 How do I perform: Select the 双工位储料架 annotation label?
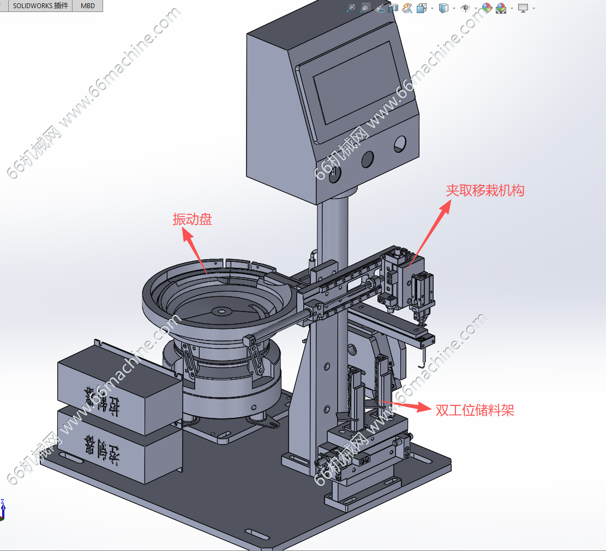475,410
